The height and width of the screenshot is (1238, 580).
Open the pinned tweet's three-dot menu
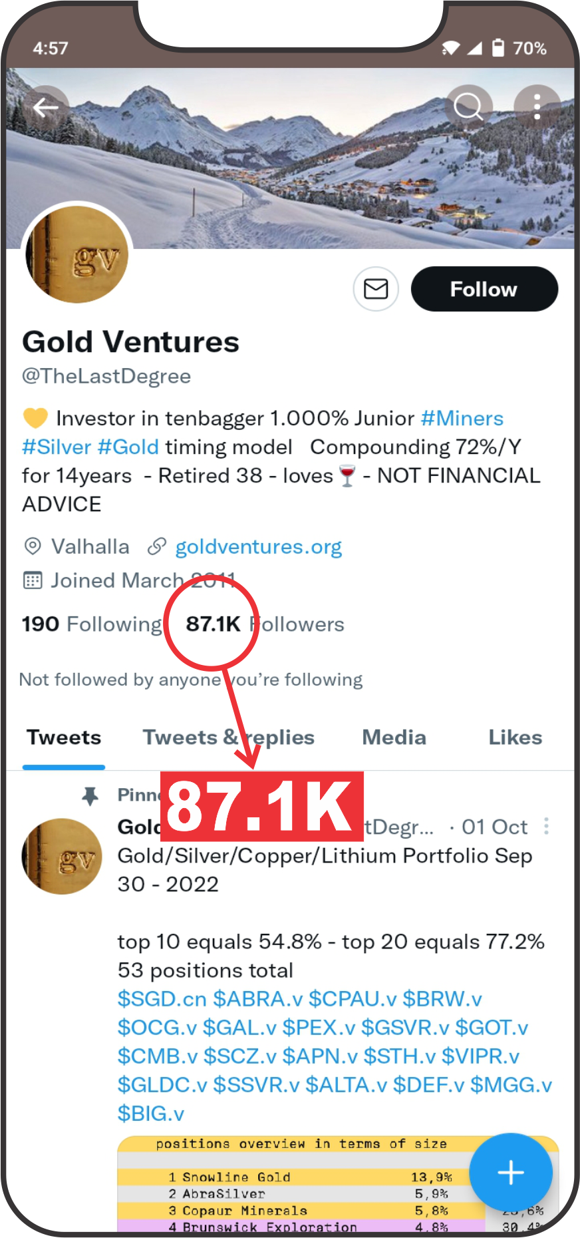(546, 826)
